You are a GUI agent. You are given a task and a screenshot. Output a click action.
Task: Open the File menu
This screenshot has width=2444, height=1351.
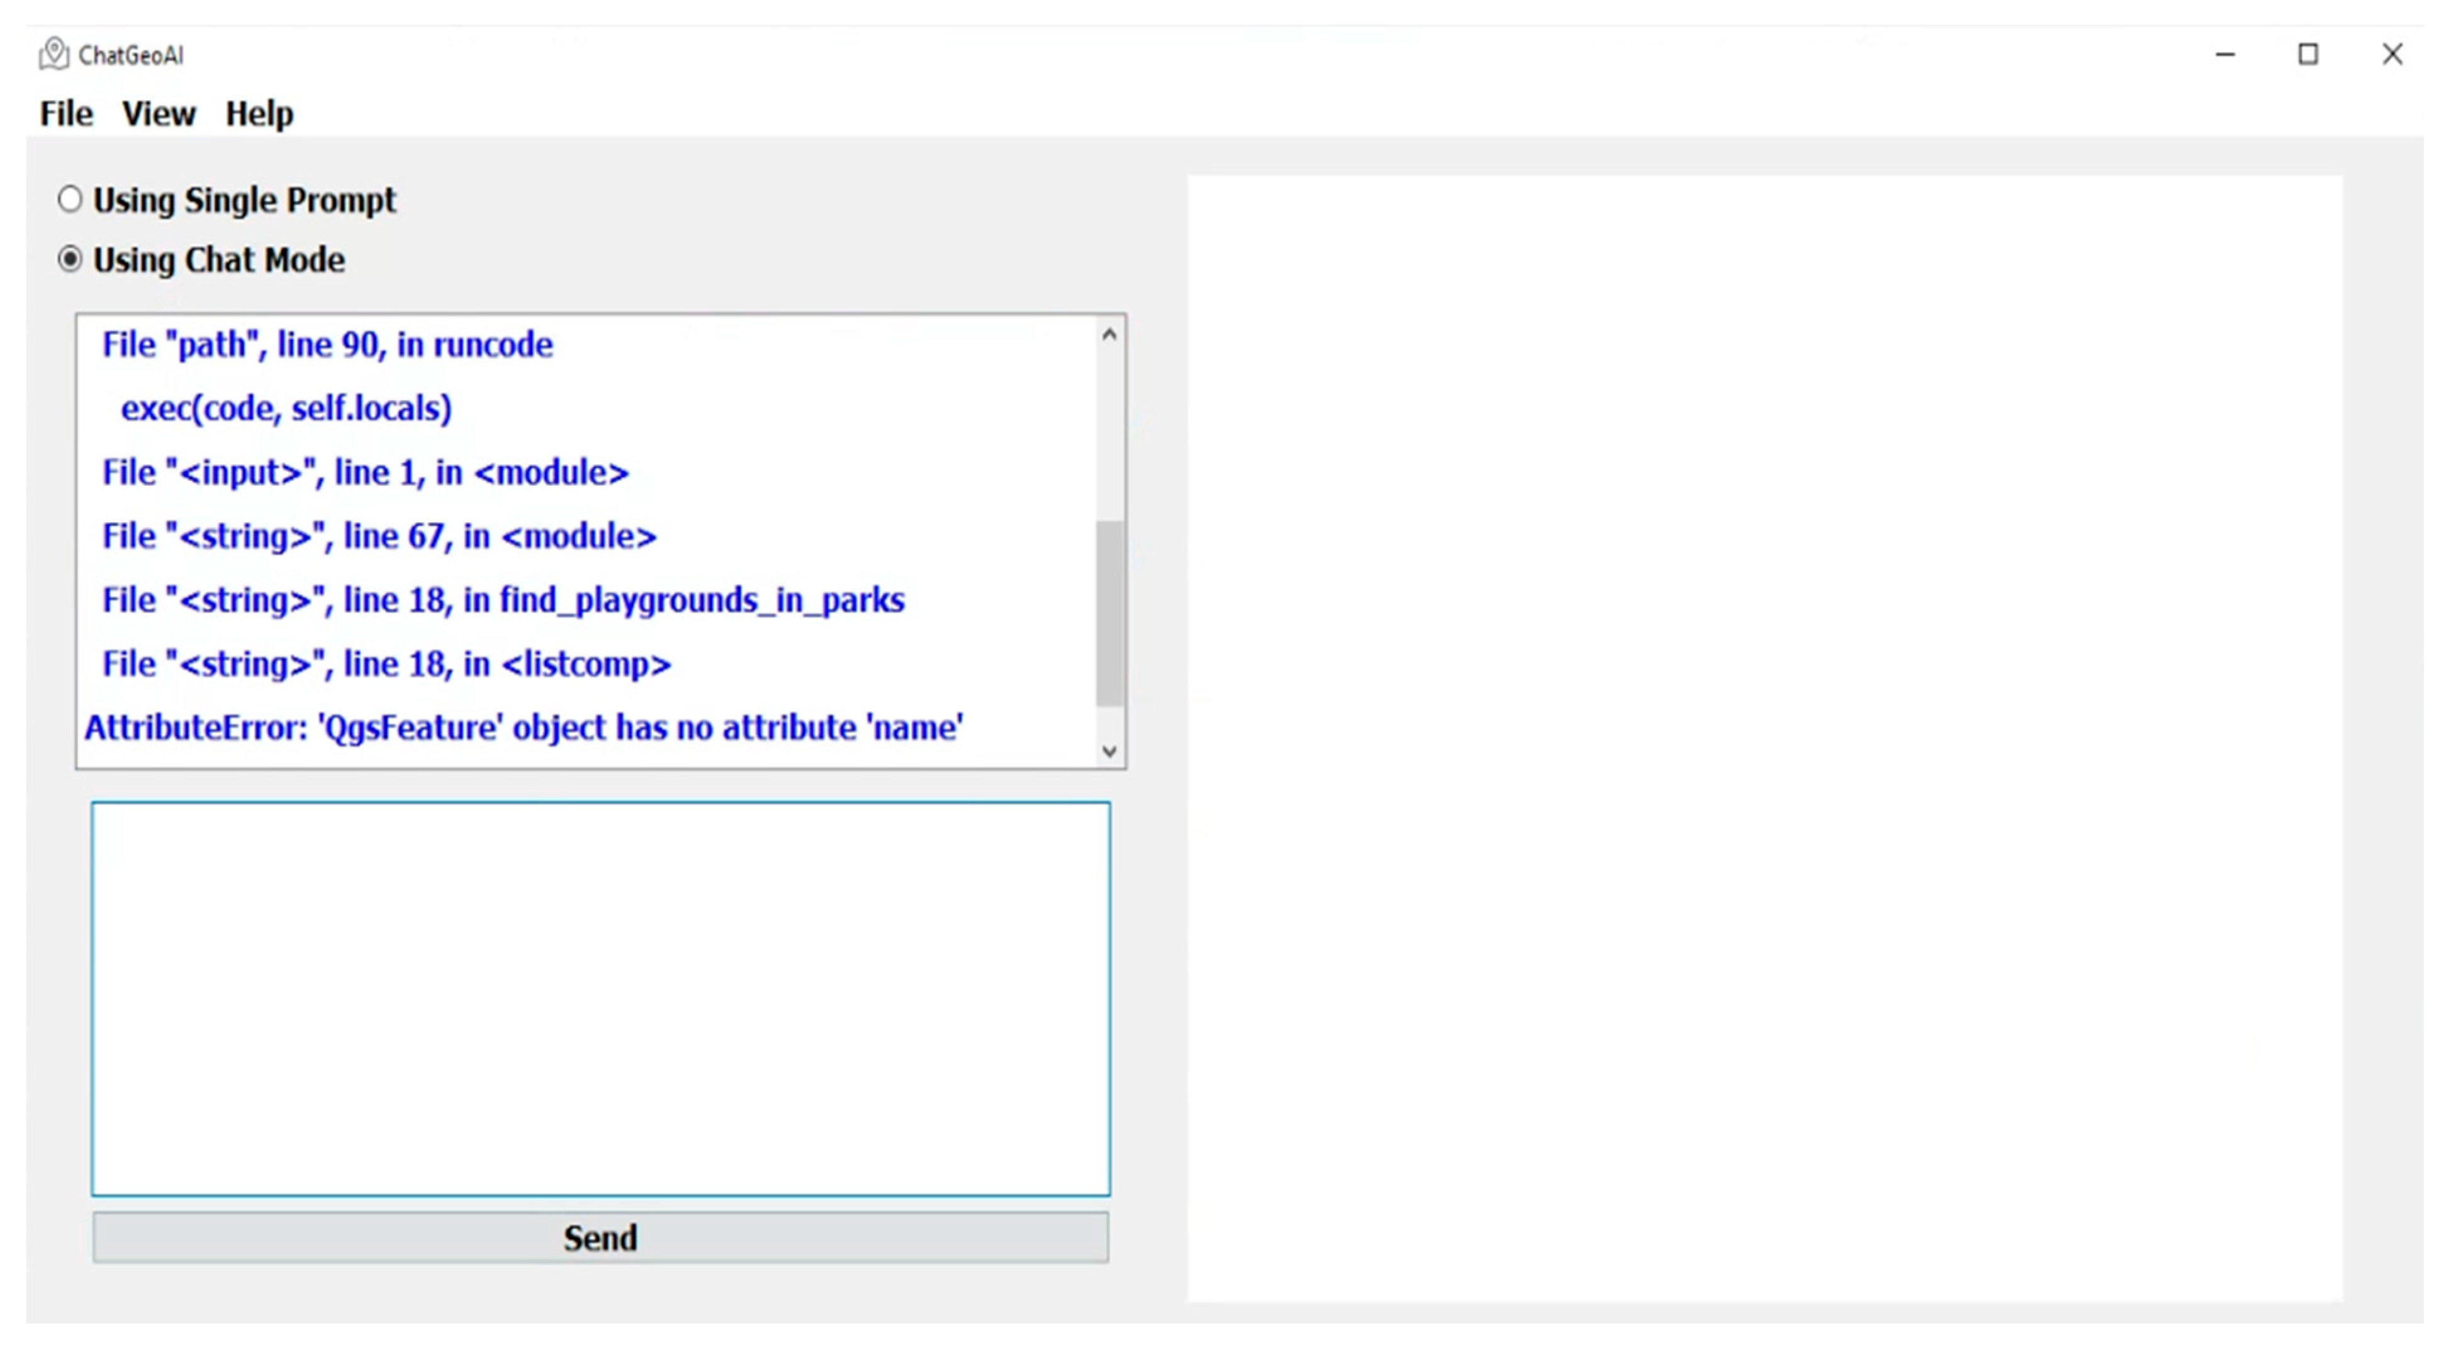pos(67,114)
